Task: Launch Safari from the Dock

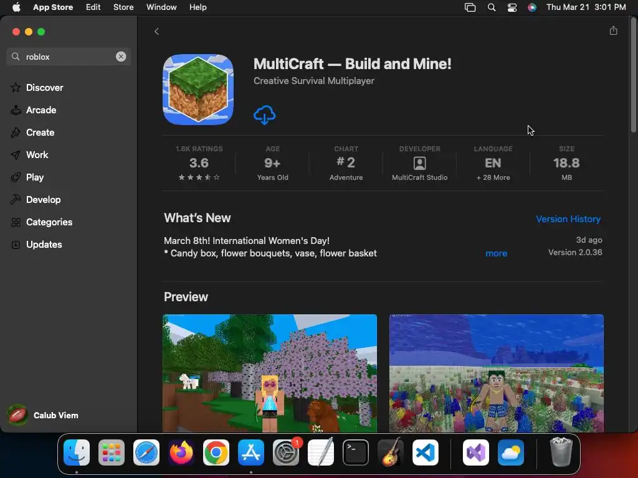Action: 146,452
